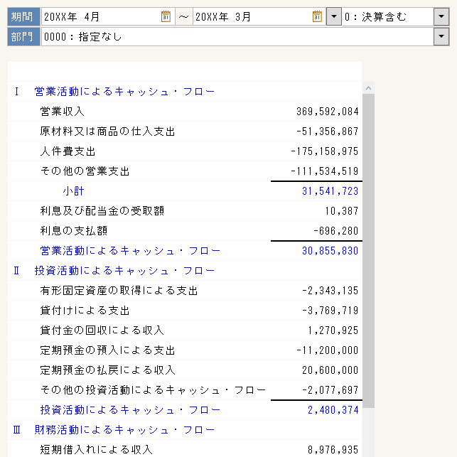
Task: Select value -11,200,000
Action: (x=328, y=350)
